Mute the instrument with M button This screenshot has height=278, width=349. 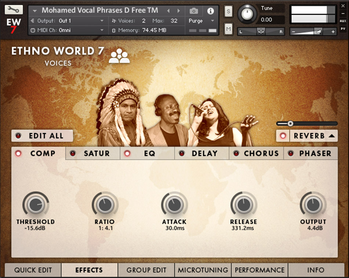pyautogui.click(x=228, y=29)
